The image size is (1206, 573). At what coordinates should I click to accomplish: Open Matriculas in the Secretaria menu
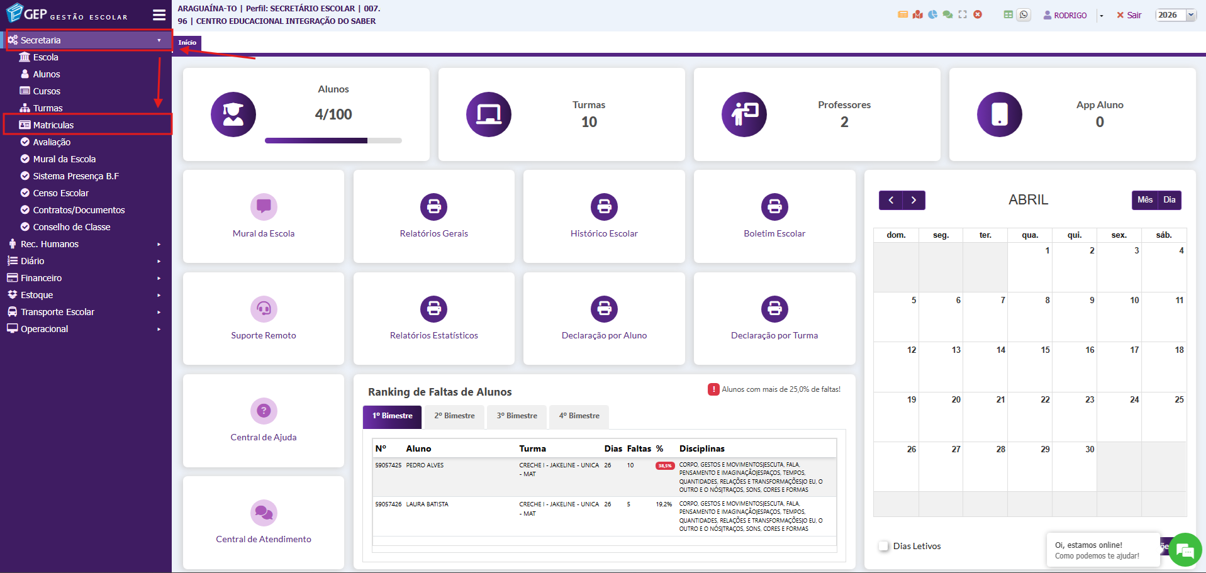53,125
